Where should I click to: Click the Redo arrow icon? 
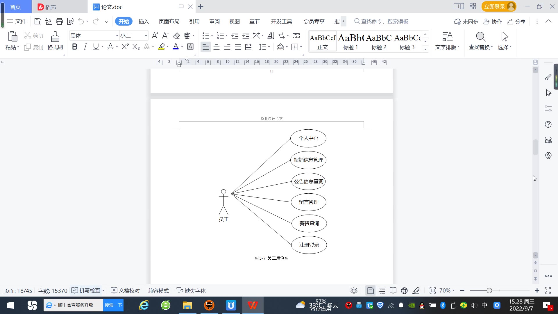pos(96,21)
